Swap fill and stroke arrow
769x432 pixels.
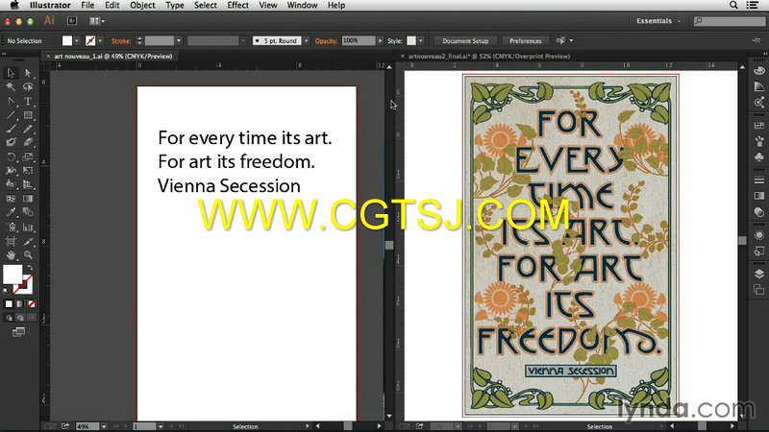[x=31, y=268]
